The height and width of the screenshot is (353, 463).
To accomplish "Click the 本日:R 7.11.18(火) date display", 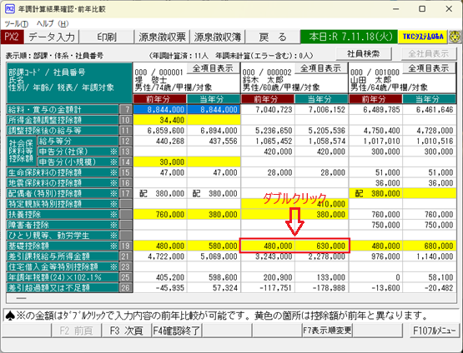I will 349,37.
